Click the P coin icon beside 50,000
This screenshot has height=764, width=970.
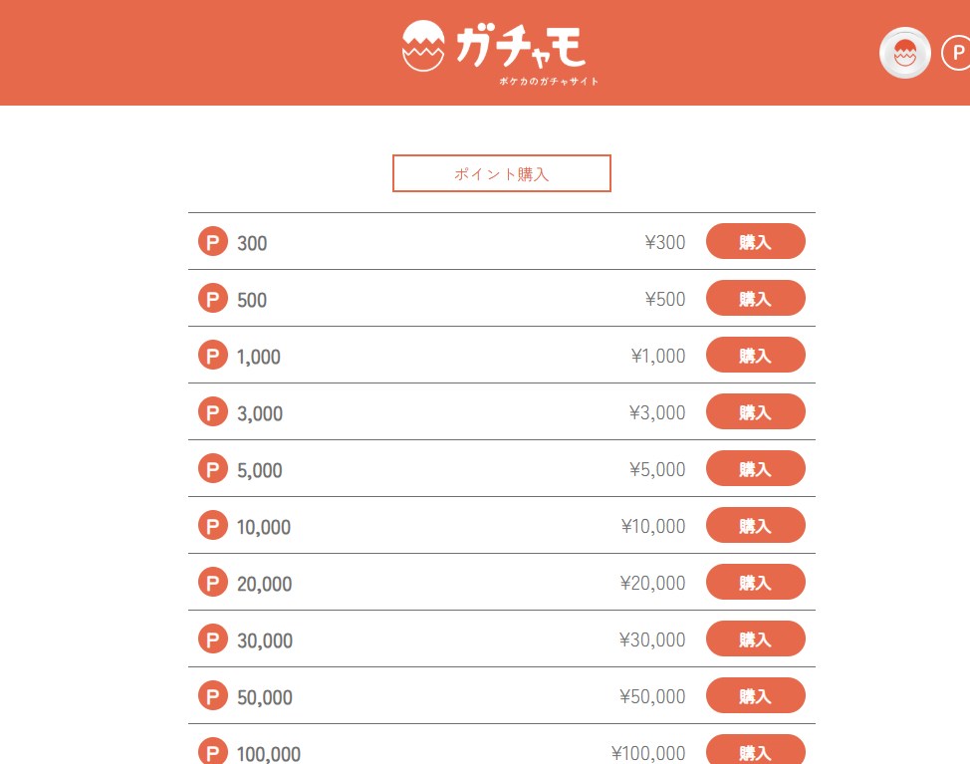pyautogui.click(x=213, y=696)
